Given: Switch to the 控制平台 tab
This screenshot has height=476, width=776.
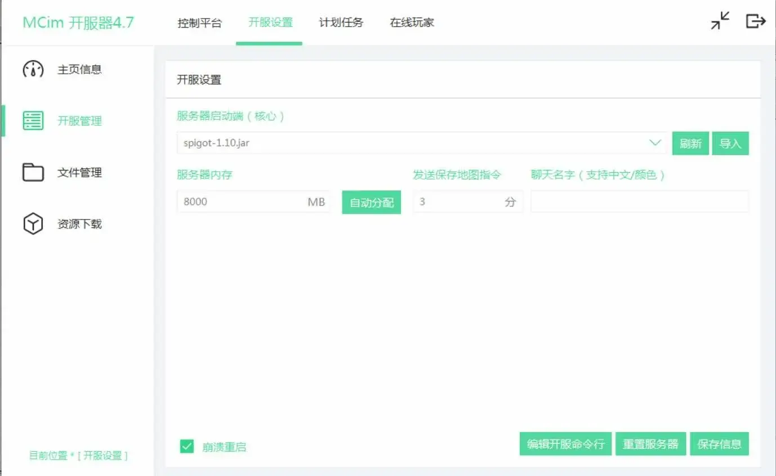Looking at the screenshot, I should (200, 23).
